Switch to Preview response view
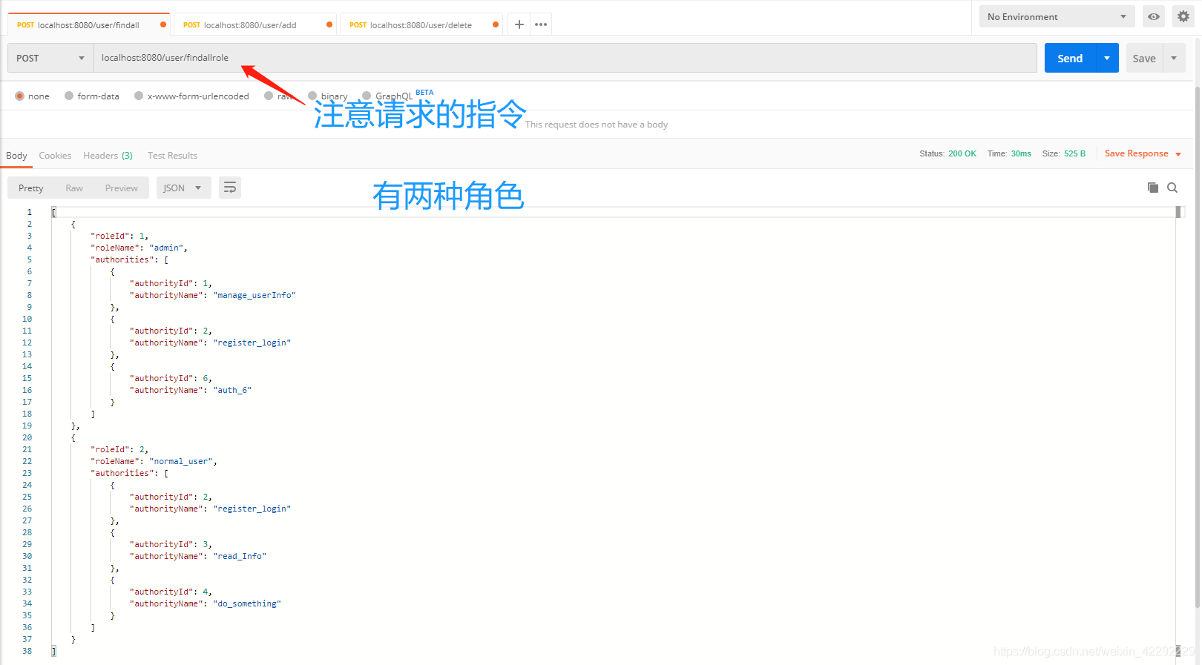Screen dimensions: 1202x665 click(122, 188)
